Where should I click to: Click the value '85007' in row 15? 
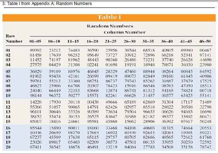(x=36, y=121)
